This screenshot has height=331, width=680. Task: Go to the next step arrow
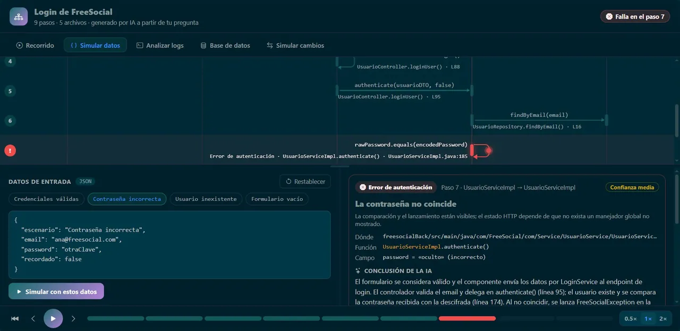pos(73,318)
